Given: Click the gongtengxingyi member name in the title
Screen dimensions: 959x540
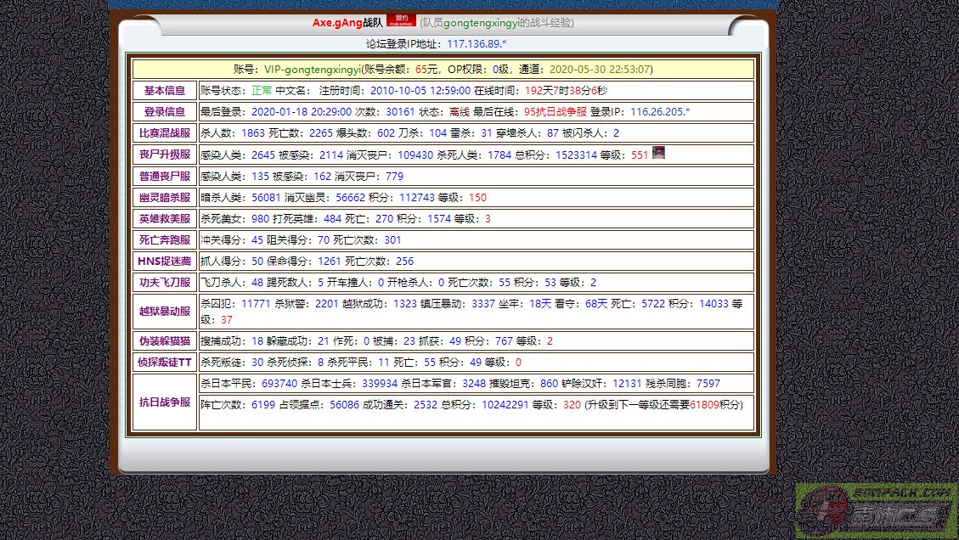Looking at the screenshot, I should coord(479,23).
